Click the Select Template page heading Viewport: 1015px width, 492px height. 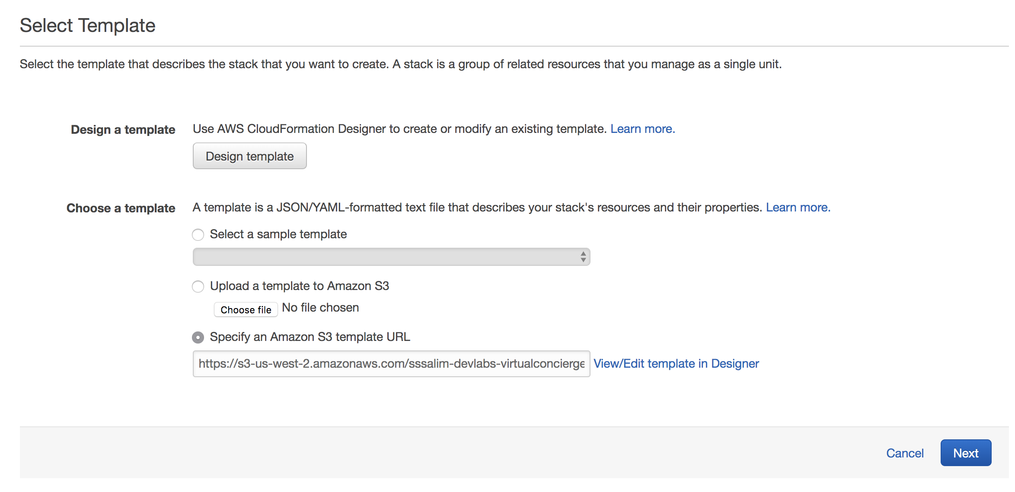[x=88, y=25]
